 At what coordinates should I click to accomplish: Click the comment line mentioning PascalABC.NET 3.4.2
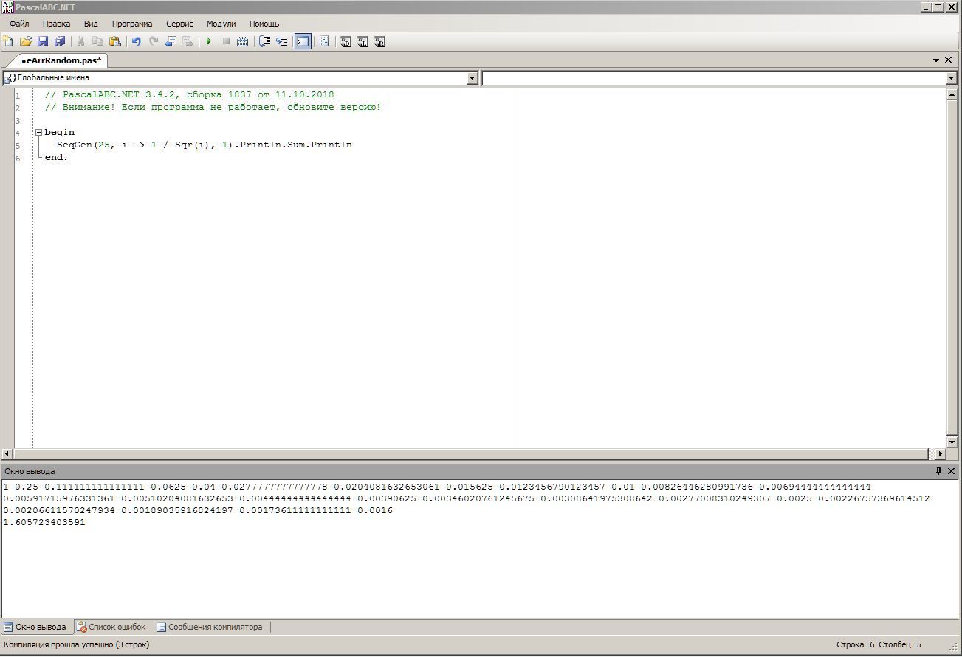pyautogui.click(x=189, y=95)
